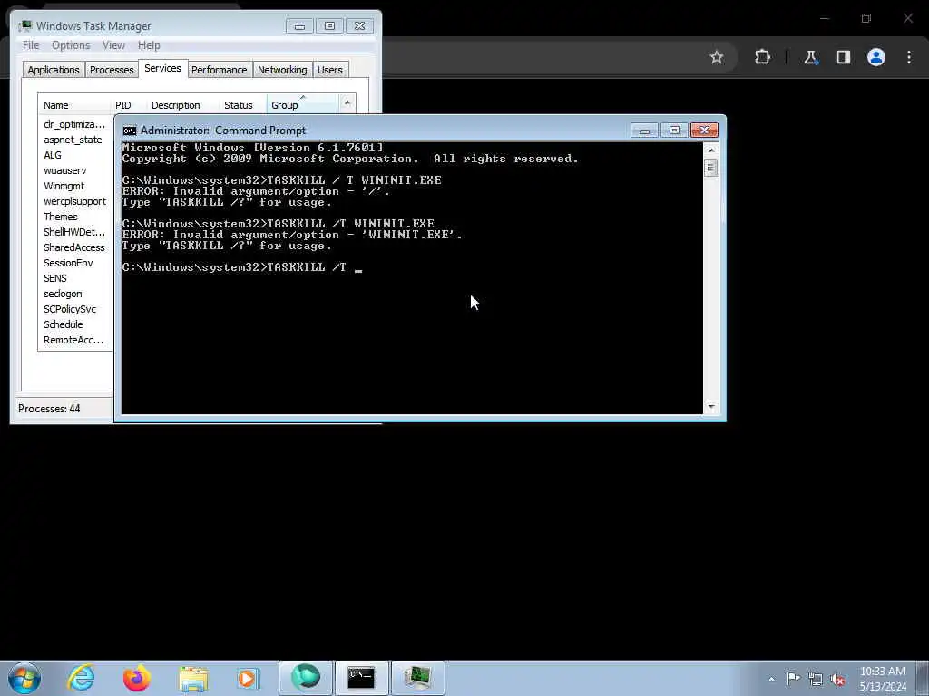Select the Themes service row
This screenshot has width=929, height=696.
click(x=74, y=217)
